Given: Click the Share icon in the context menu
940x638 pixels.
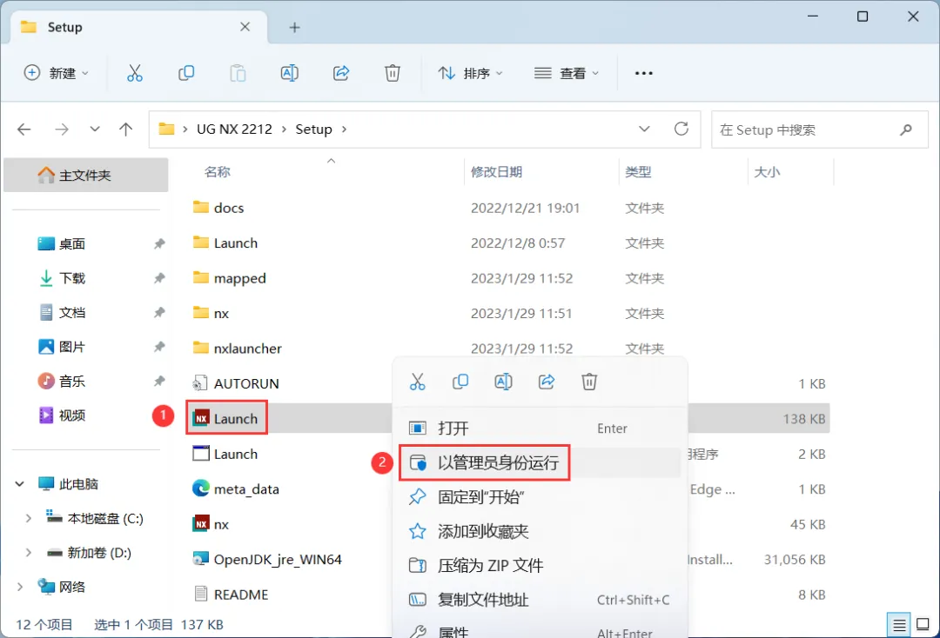Looking at the screenshot, I should (546, 382).
